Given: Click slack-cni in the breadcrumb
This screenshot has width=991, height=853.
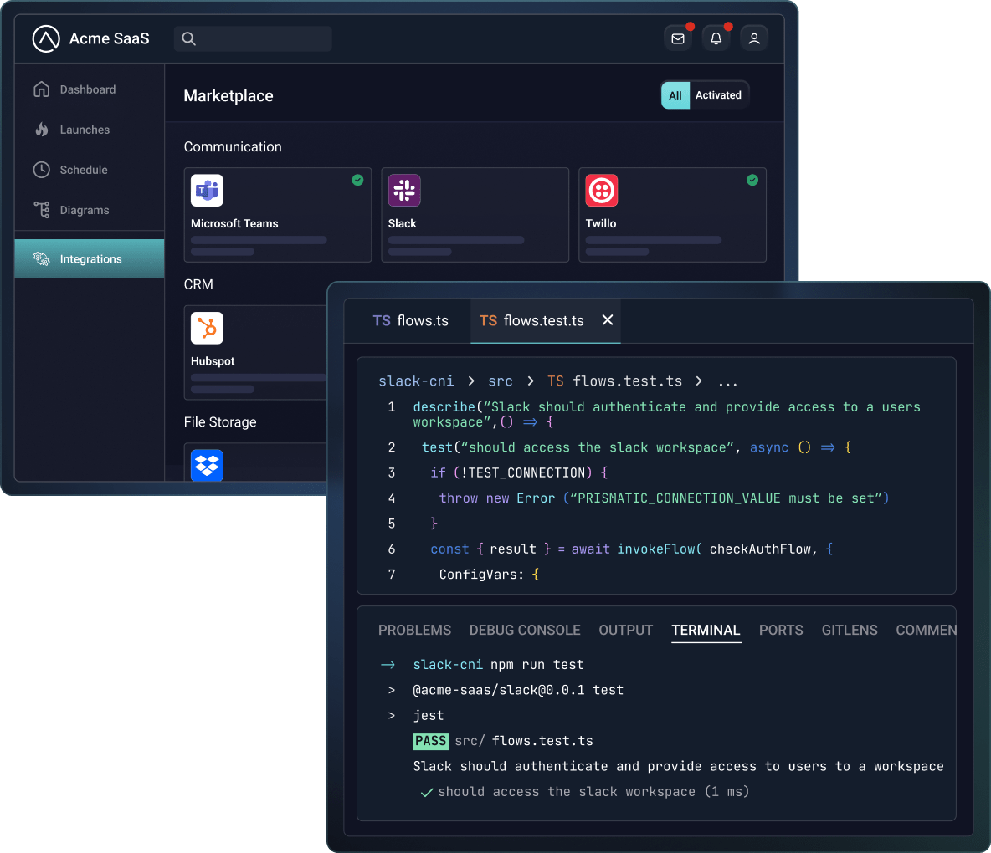Looking at the screenshot, I should point(416,381).
